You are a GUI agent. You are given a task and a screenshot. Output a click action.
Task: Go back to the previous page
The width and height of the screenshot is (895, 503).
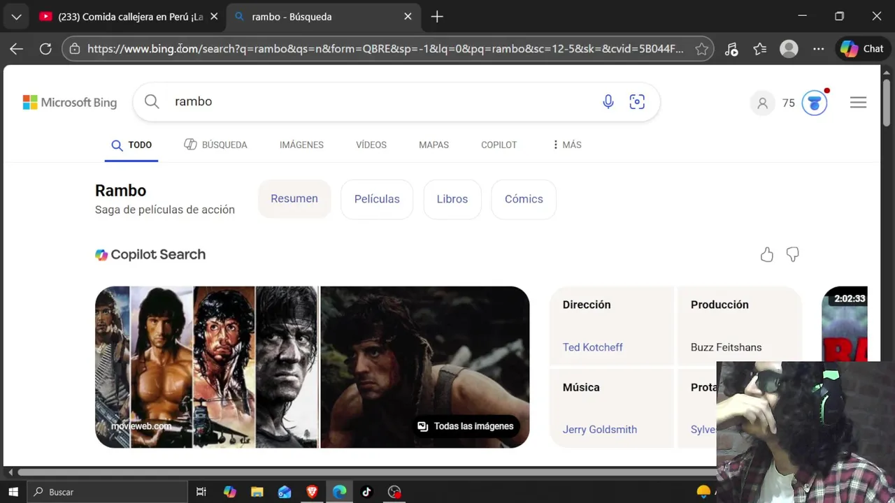[x=16, y=49]
